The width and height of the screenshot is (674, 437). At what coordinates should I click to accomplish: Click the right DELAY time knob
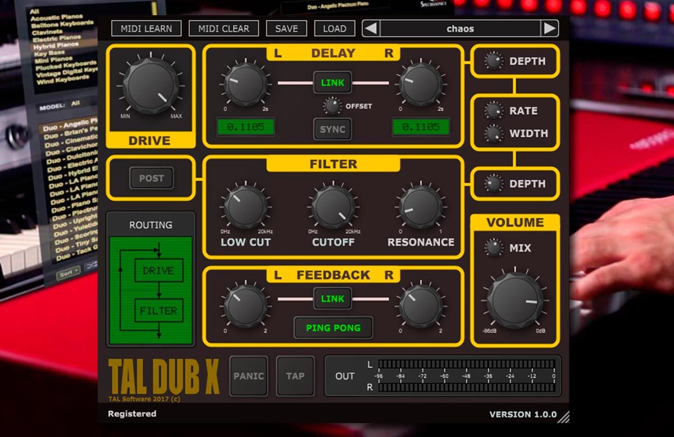pos(420,84)
